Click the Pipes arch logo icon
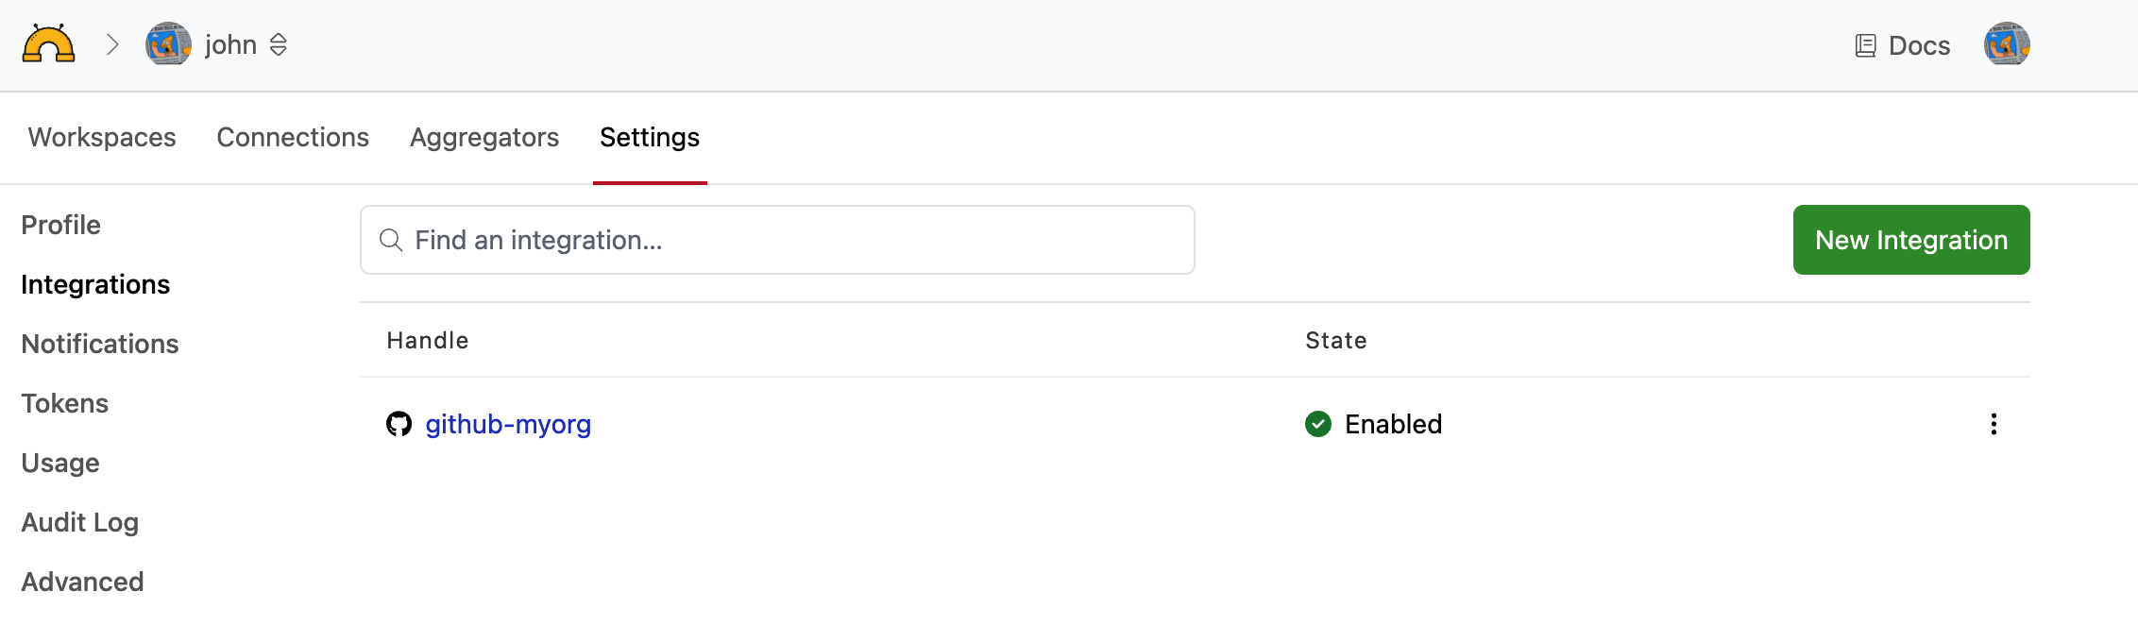The width and height of the screenshot is (2138, 642). point(48,44)
